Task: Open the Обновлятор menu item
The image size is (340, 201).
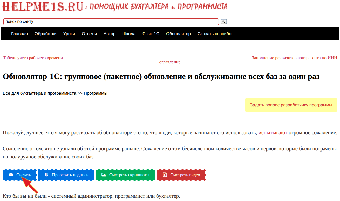Action: pos(178,34)
